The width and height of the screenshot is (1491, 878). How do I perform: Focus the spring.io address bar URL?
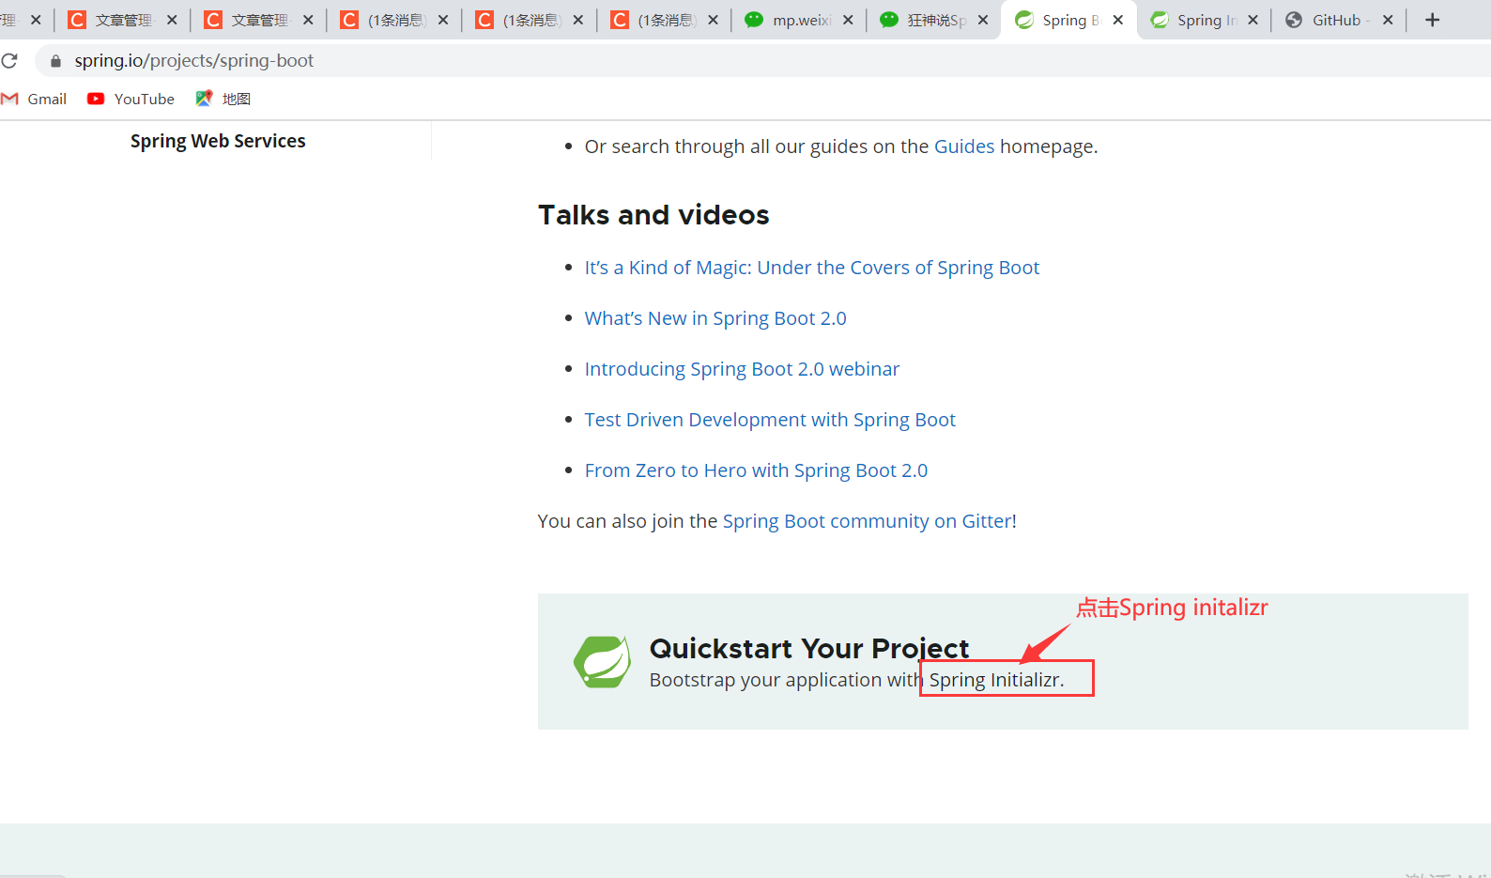(193, 61)
